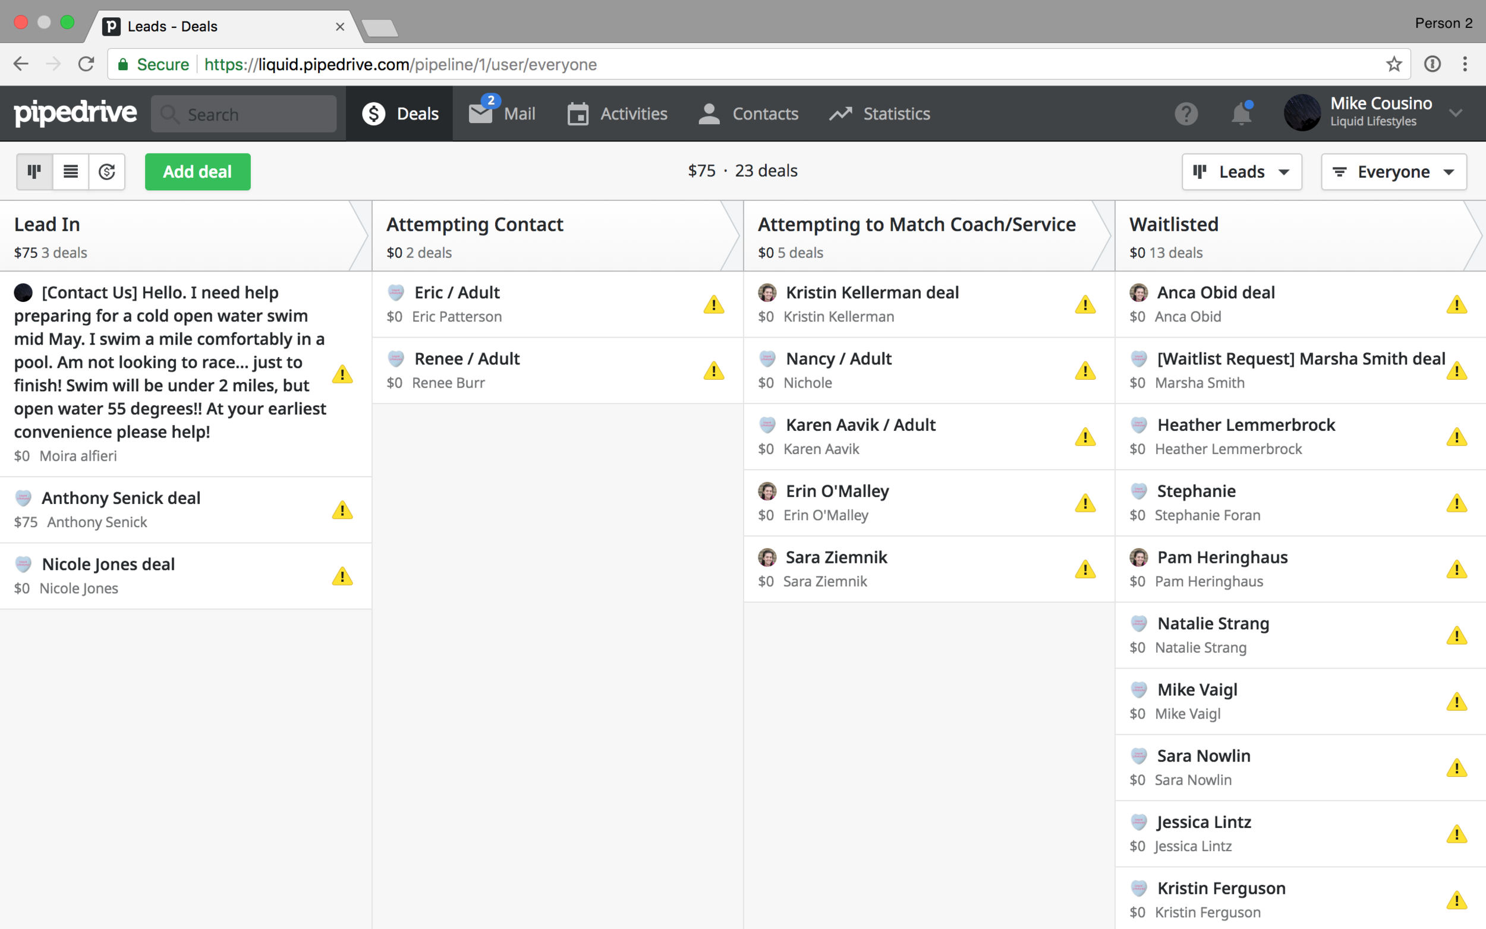Screen dimensions: 1486x929
Task: Go to the Contacts tab
Action: pos(748,114)
